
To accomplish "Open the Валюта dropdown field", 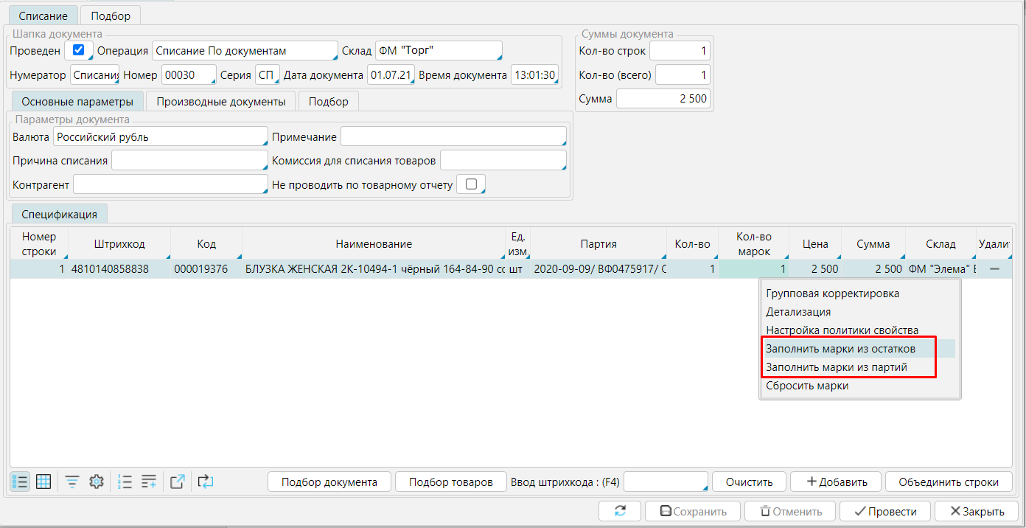I will [160, 137].
